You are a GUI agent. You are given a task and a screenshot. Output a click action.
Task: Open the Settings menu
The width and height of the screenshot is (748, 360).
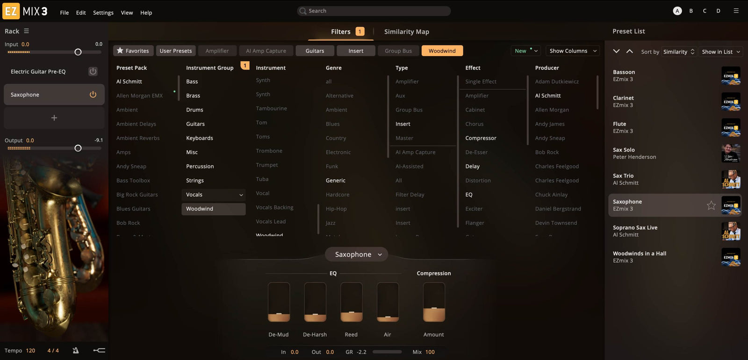[x=103, y=13]
